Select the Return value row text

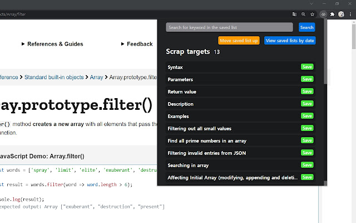[x=182, y=92]
